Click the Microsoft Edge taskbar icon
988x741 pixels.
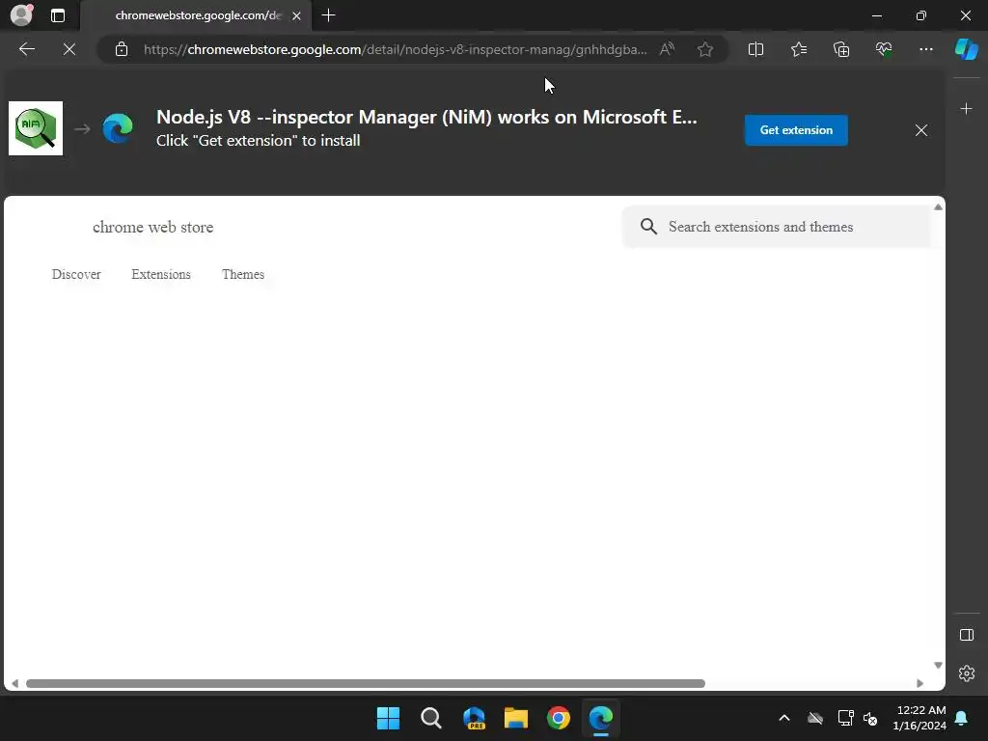pyautogui.click(x=601, y=718)
